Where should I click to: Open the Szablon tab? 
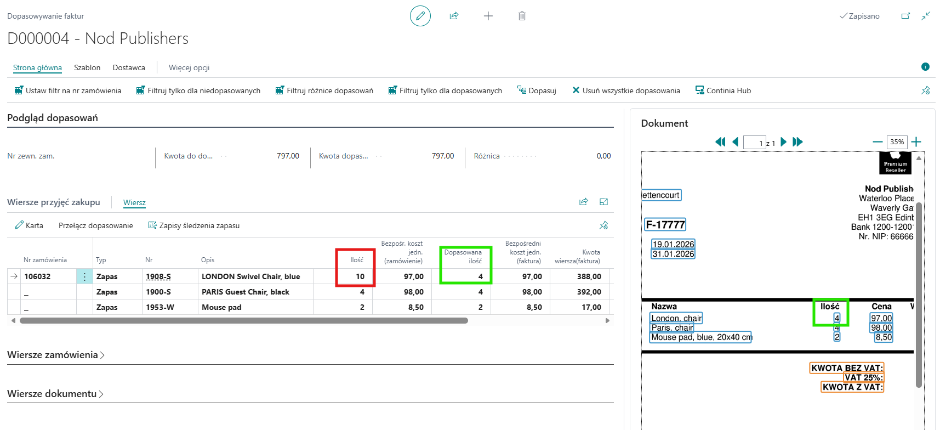[87, 67]
